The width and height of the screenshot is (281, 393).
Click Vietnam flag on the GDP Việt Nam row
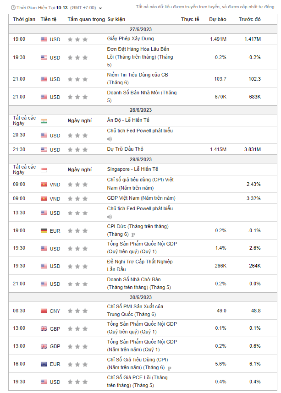pyautogui.click(x=44, y=199)
